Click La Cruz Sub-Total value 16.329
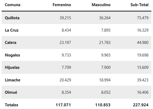Image resolution: width=153 pixels, height=109 pixels. point(143,30)
